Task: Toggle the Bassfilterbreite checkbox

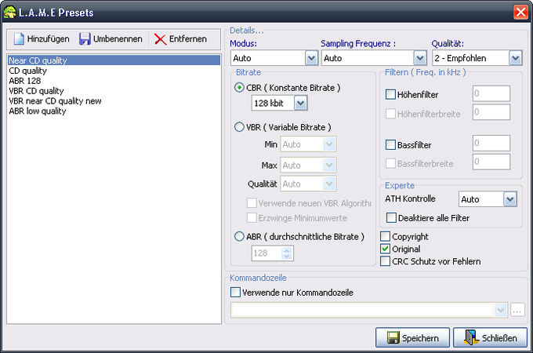Action: [390, 164]
